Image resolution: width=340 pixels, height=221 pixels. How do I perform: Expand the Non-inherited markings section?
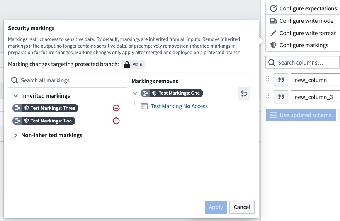click(x=15, y=135)
